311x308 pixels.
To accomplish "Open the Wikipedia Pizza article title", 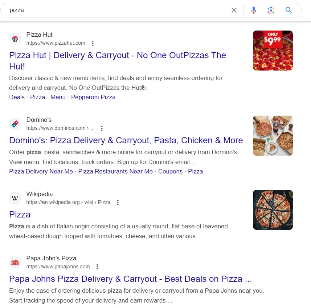I will click(20, 215).
